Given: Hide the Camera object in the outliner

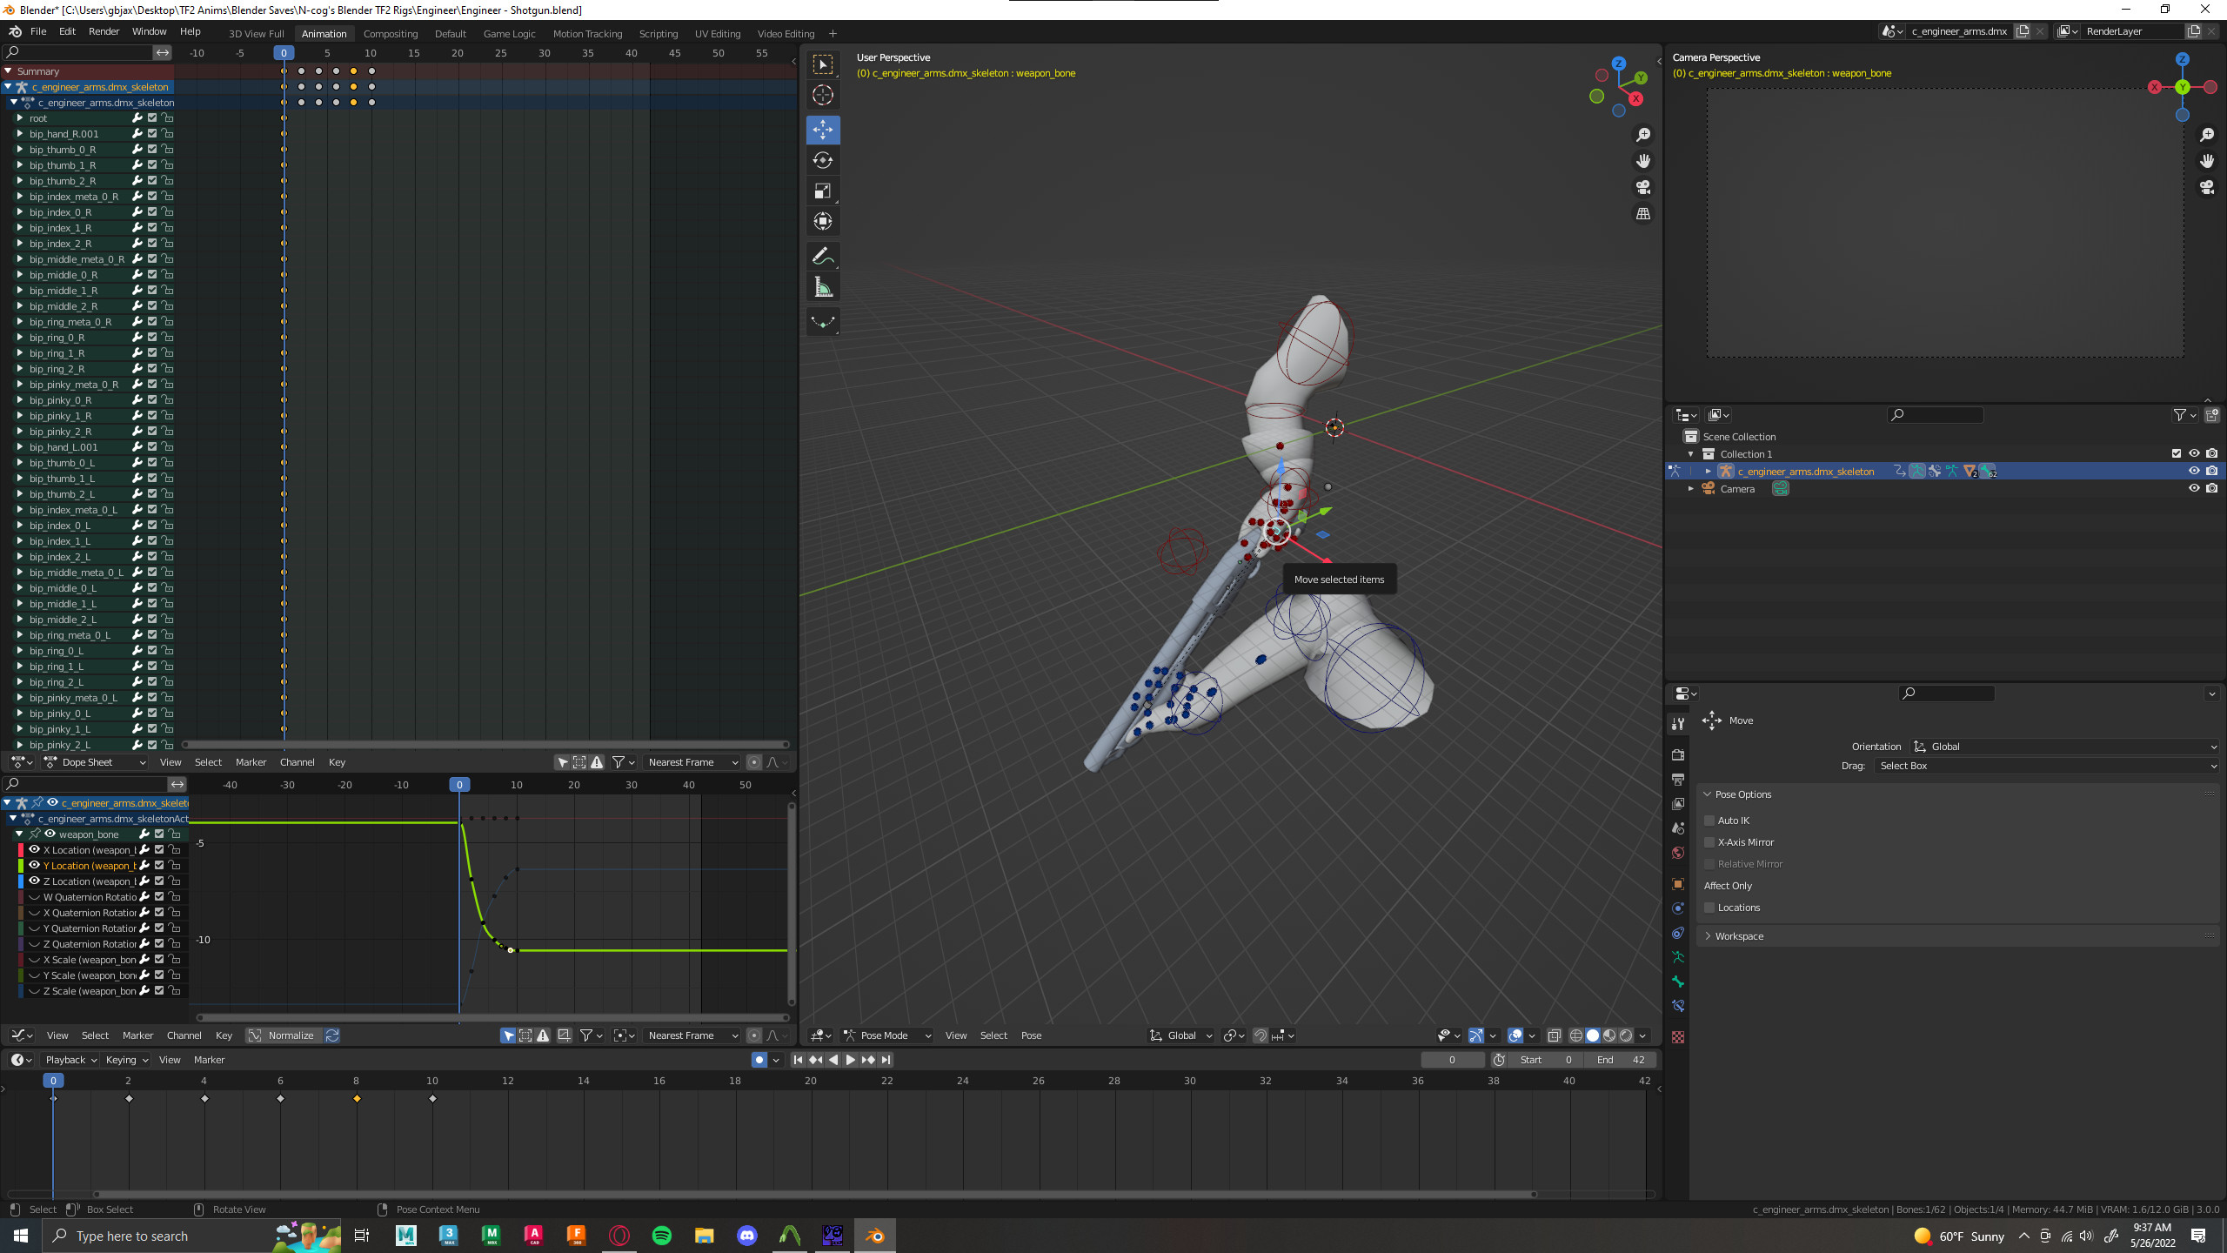Looking at the screenshot, I should click(2194, 488).
